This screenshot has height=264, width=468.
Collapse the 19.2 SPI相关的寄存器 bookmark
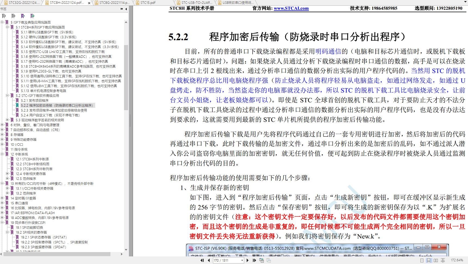7,232
